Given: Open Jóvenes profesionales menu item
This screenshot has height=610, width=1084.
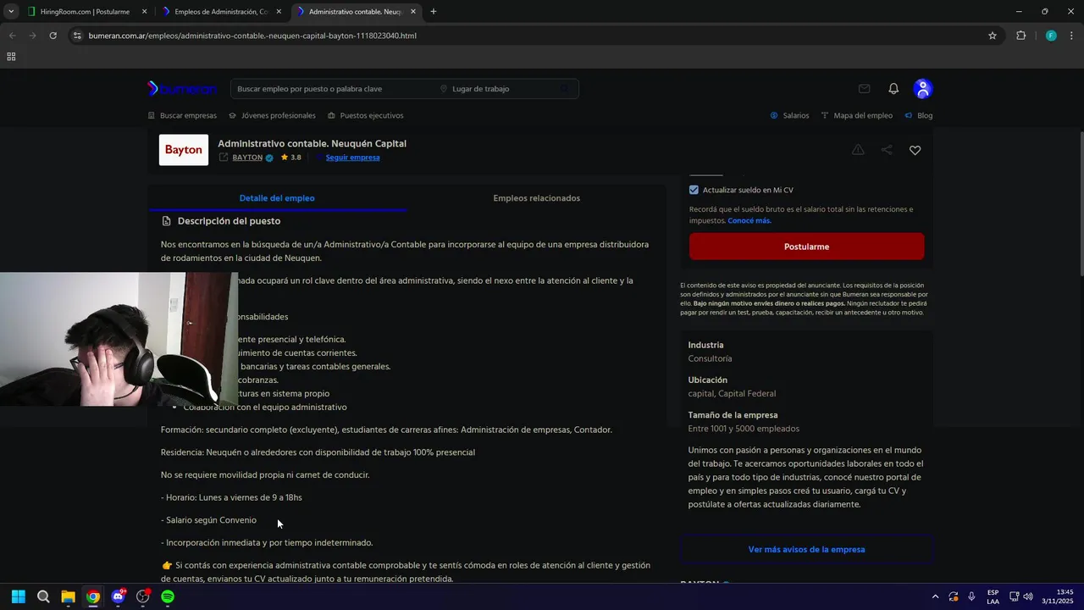Looking at the screenshot, I should tap(272, 115).
